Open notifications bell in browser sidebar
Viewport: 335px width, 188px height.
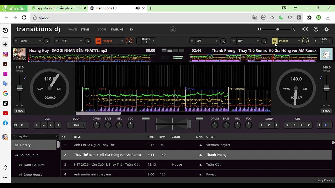point(5,168)
